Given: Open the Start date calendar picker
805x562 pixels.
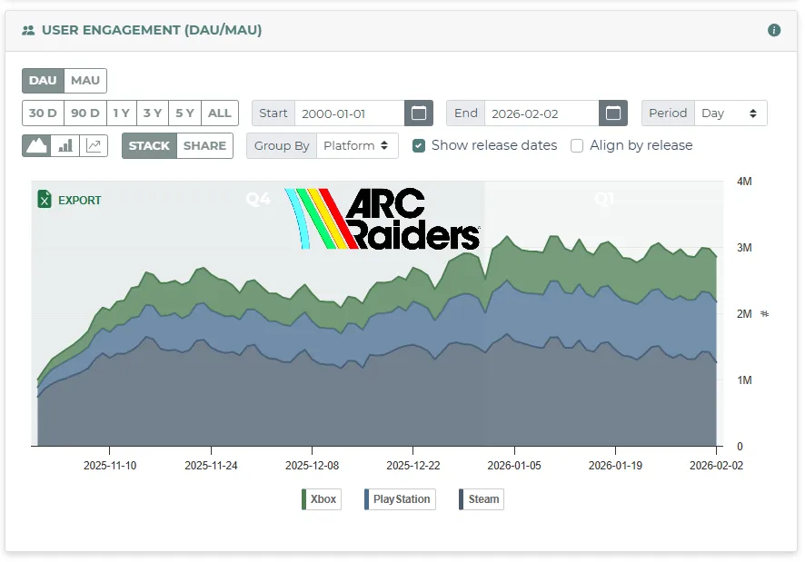Looking at the screenshot, I should (418, 113).
